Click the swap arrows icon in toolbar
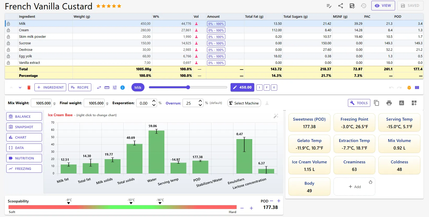This screenshot has width=429, height=217. (x=99, y=88)
